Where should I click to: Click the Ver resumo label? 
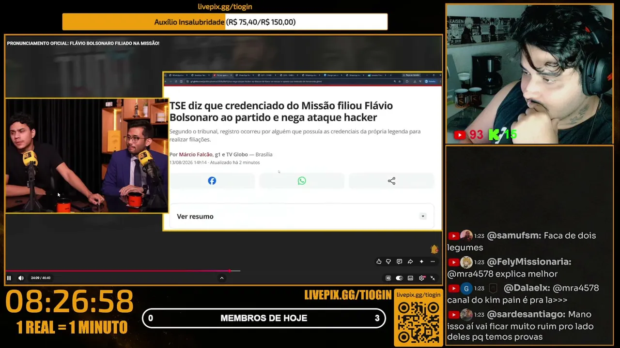(195, 217)
